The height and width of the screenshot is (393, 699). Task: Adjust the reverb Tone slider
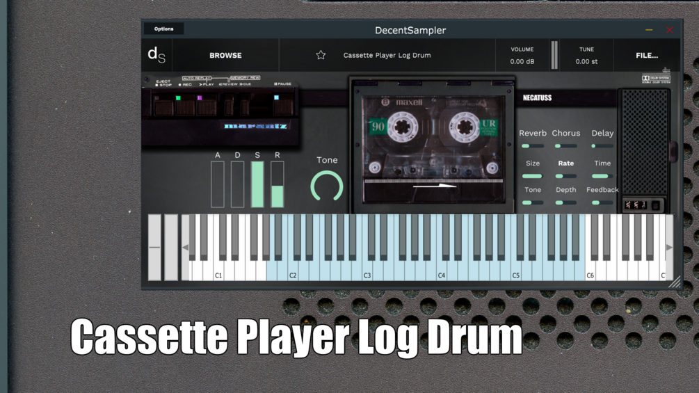tap(533, 202)
